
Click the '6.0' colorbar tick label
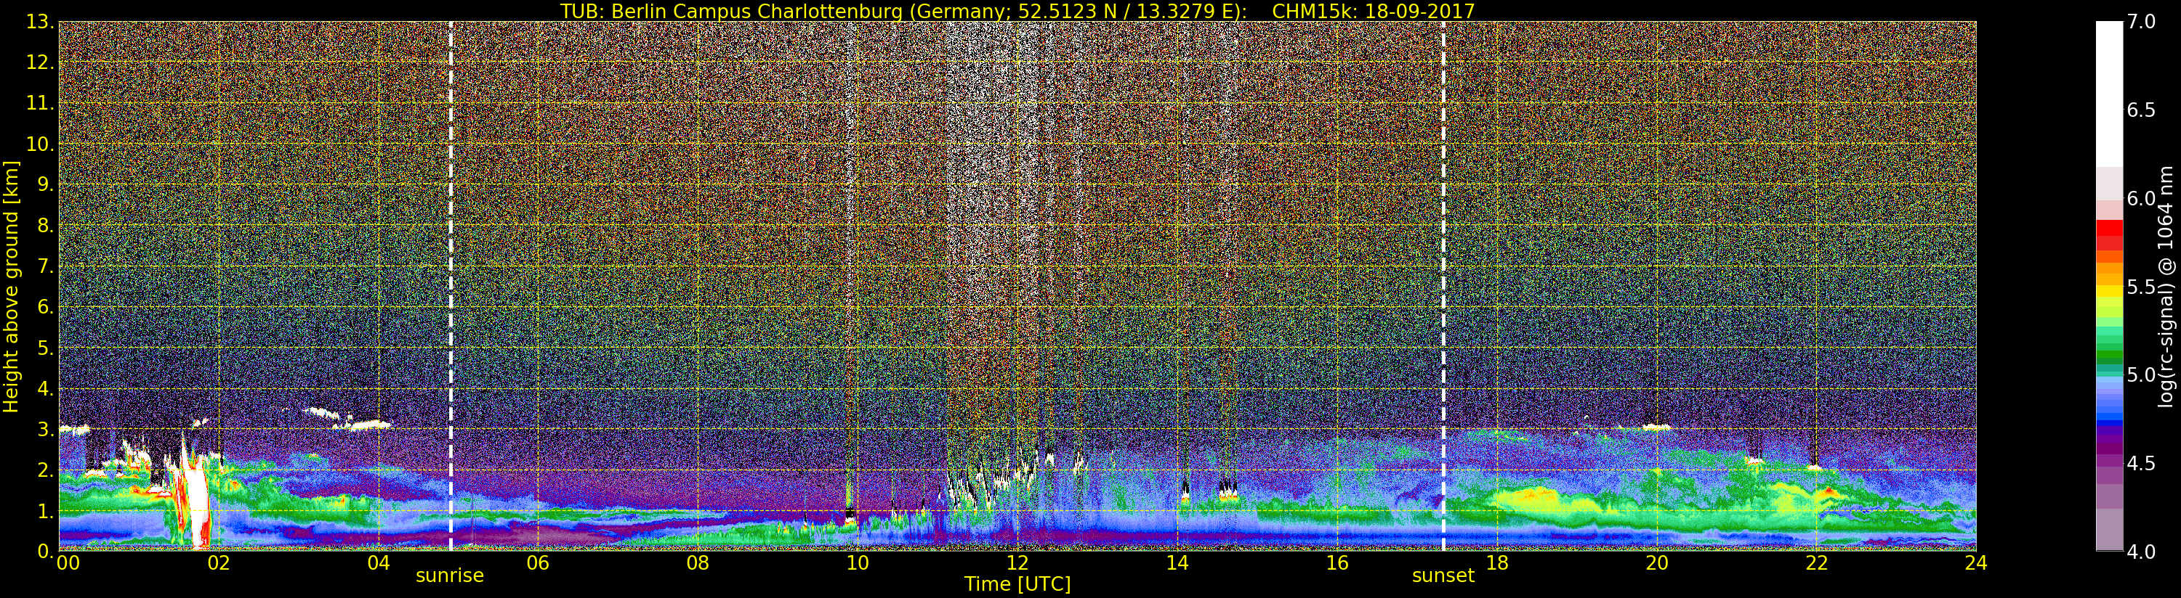tap(2140, 199)
